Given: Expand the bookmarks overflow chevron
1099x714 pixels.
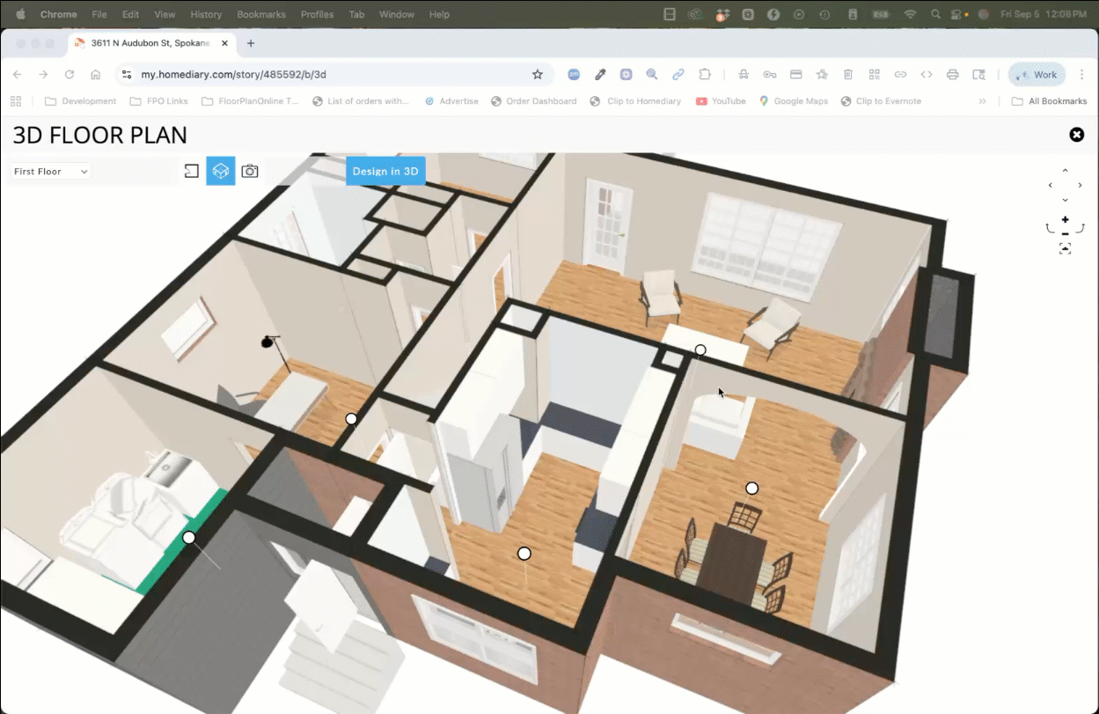Looking at the screenshot, I should tap(982, 101).
